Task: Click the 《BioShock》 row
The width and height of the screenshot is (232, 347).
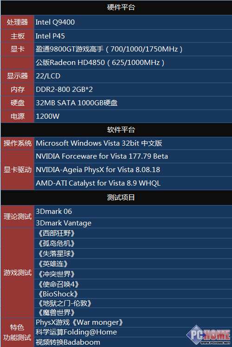Action: click(133, 294)
